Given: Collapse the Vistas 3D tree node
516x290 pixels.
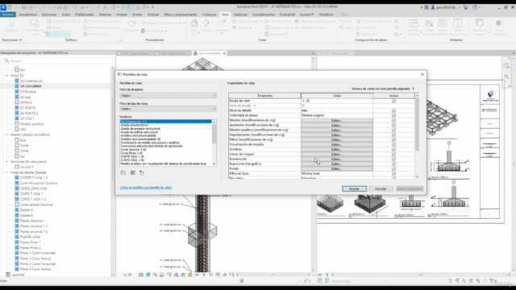Looking at the screenshot, I should [7, 75].
